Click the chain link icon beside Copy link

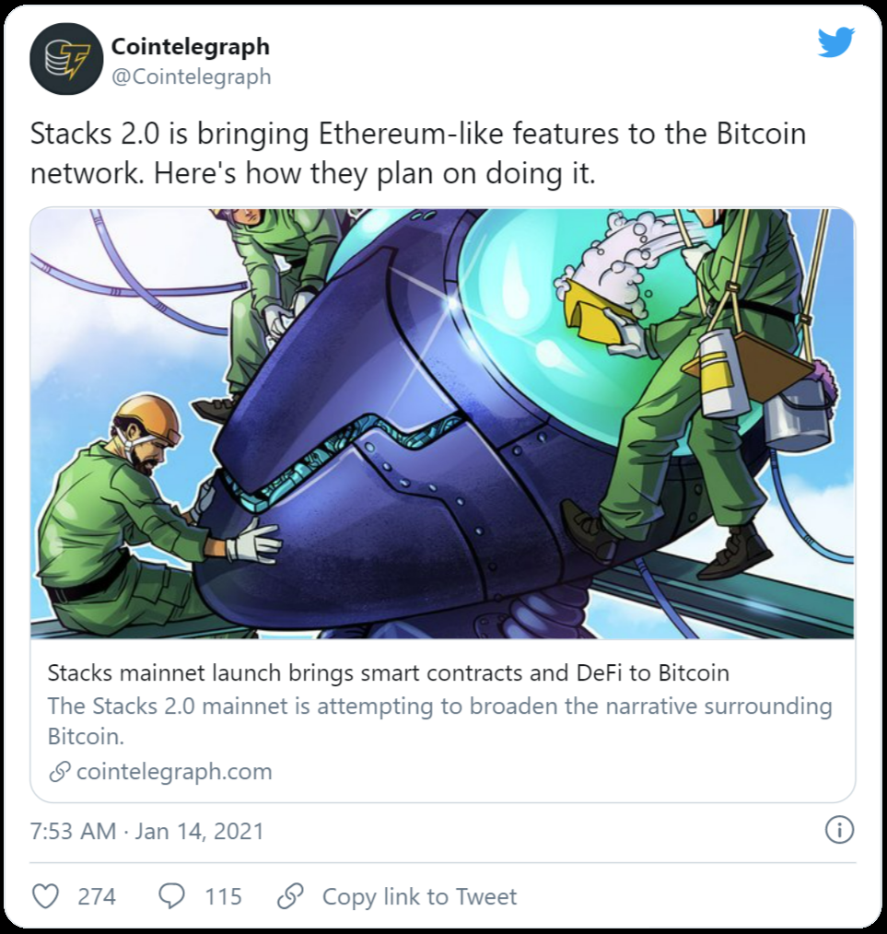tap(291, 896)
